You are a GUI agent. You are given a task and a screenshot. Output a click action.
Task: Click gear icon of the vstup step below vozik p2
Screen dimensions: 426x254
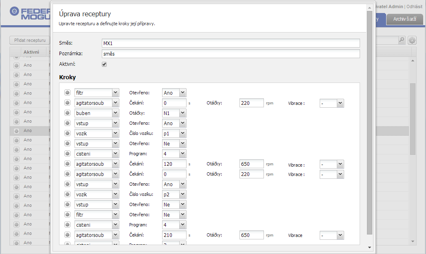point(67,204)
